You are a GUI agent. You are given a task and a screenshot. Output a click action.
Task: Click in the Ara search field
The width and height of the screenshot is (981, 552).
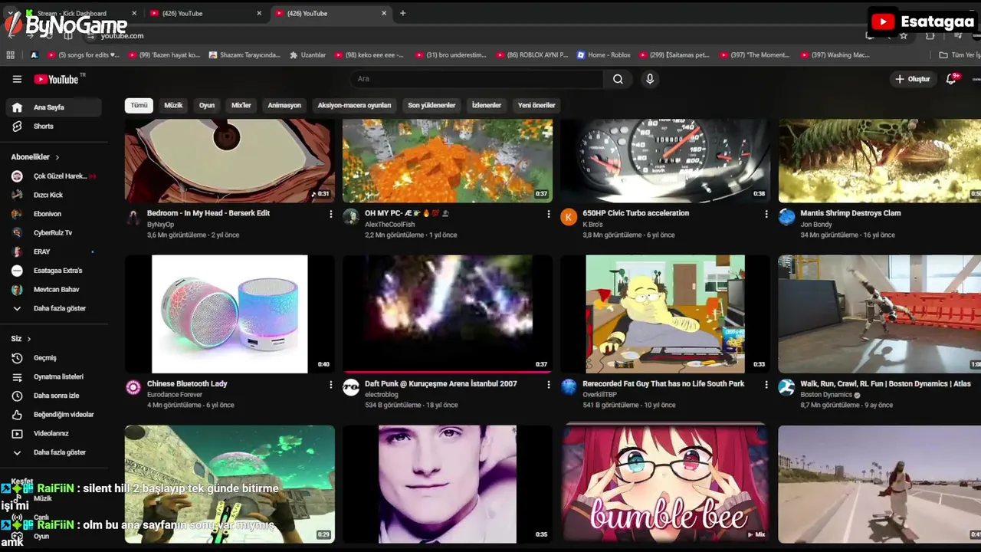[x=477, y=79]
